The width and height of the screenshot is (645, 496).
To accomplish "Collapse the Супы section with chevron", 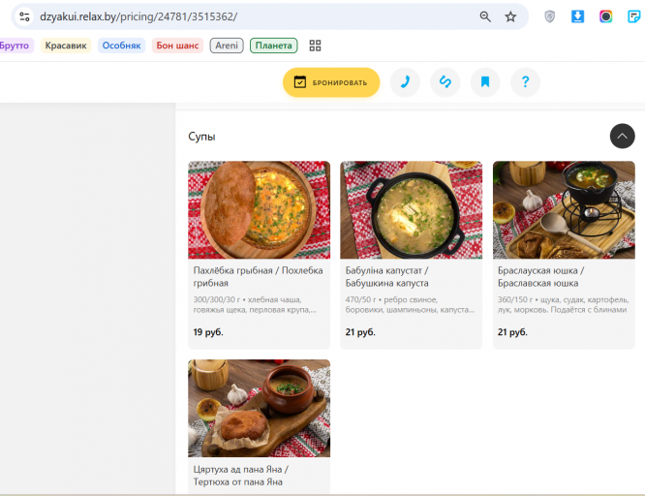I will pyautogui.click(x=622, y=136).
